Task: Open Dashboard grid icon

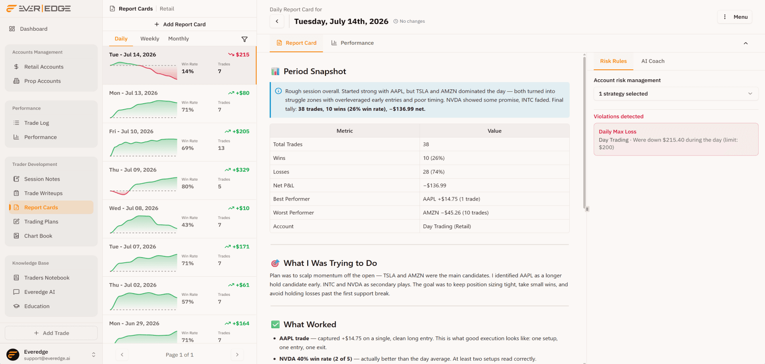Action: pyautogui.click(x=12, y=29)
